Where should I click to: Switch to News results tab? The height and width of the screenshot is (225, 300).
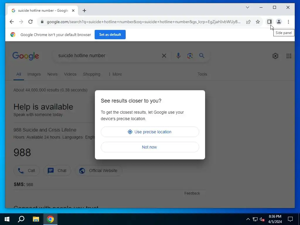coord(52,74)
